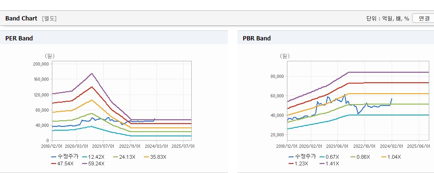Click 200,000 y-axis label in PER chart
This screenshot has width=434, height=173.
pos(41,64)
